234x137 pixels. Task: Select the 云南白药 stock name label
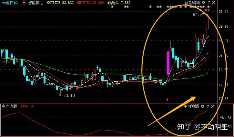[x=10, y=3]
